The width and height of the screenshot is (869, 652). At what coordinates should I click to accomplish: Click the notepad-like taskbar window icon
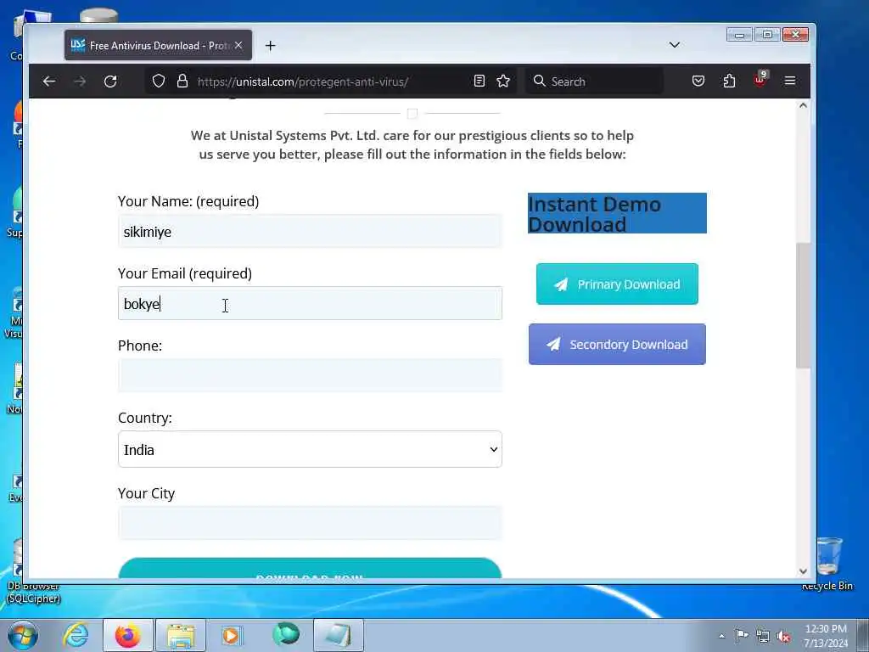click(x=339, y=635)
